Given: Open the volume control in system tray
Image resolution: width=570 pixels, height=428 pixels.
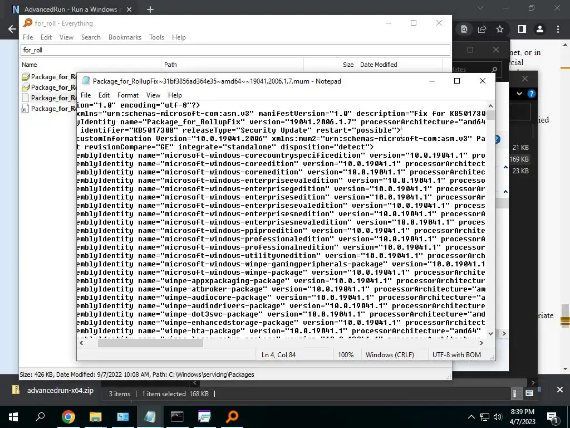Looking at the screenshot, I should [x=498, y=417].
